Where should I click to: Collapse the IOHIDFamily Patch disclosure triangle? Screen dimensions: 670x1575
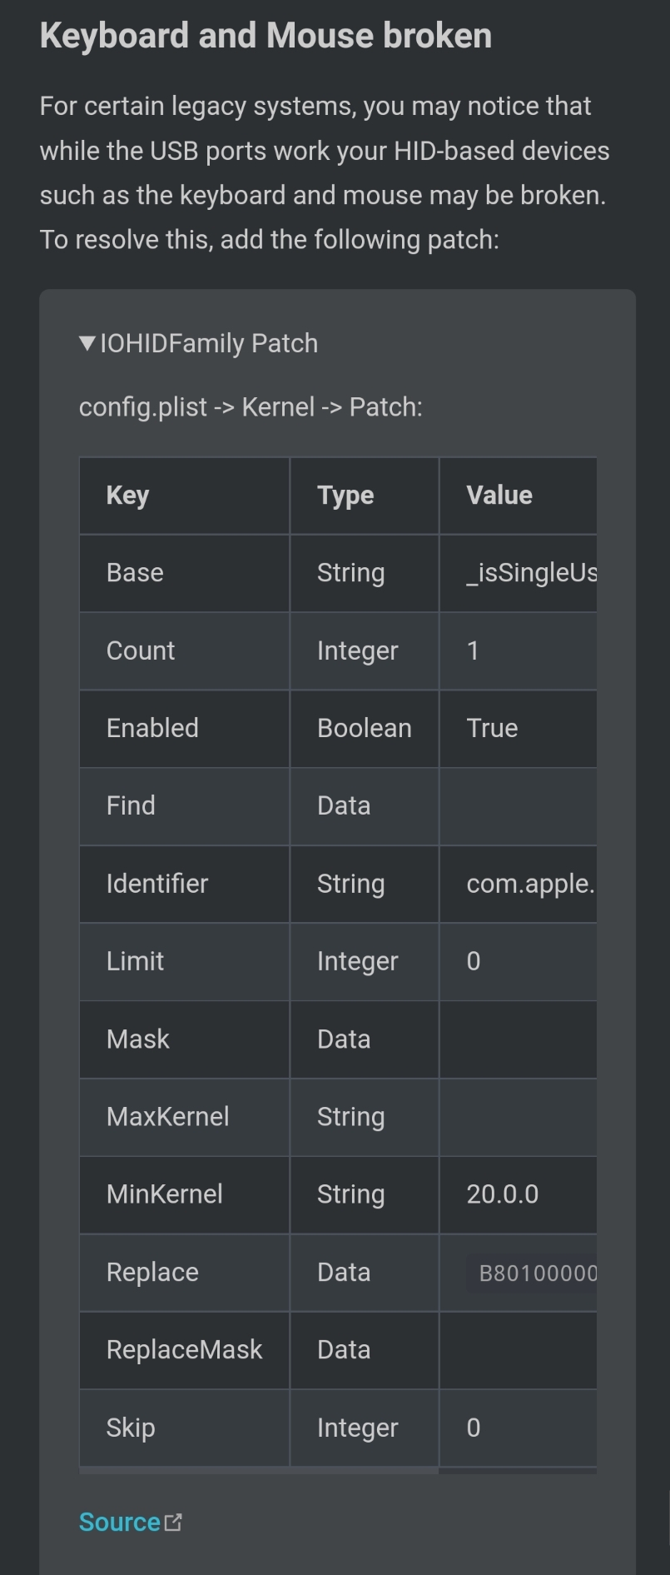tap(87, 343)
